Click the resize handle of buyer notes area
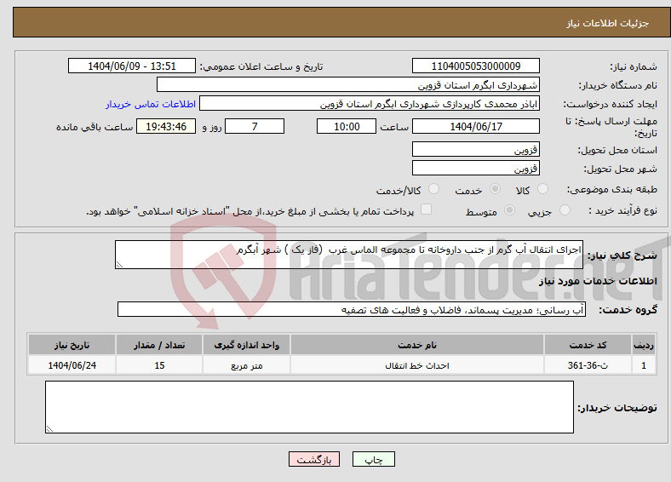This screenshot has width=671, height=482. click(49, 429)
